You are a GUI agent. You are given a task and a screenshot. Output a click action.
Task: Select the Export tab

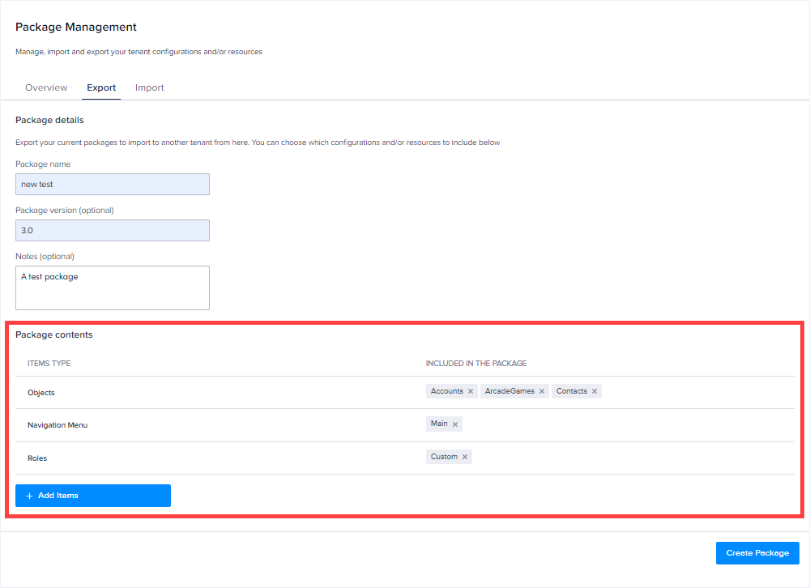pyautogui.click(x=101, y=87)
